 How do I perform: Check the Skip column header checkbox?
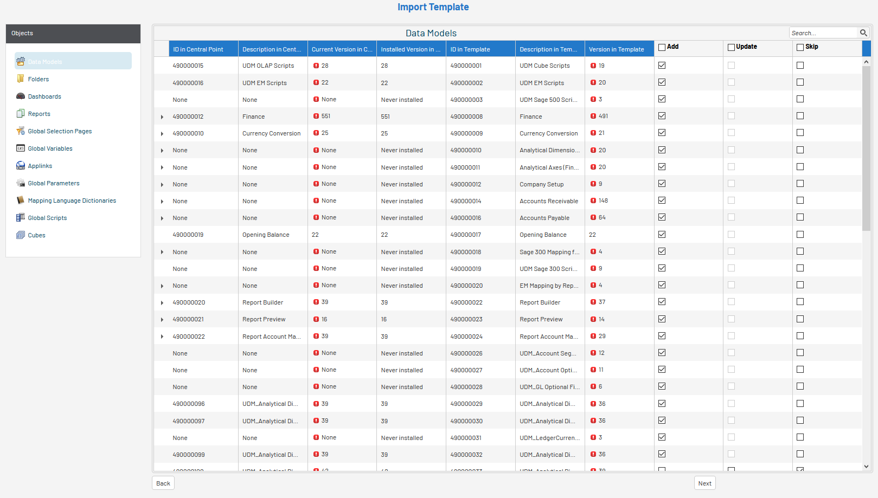tap(800, 47)
